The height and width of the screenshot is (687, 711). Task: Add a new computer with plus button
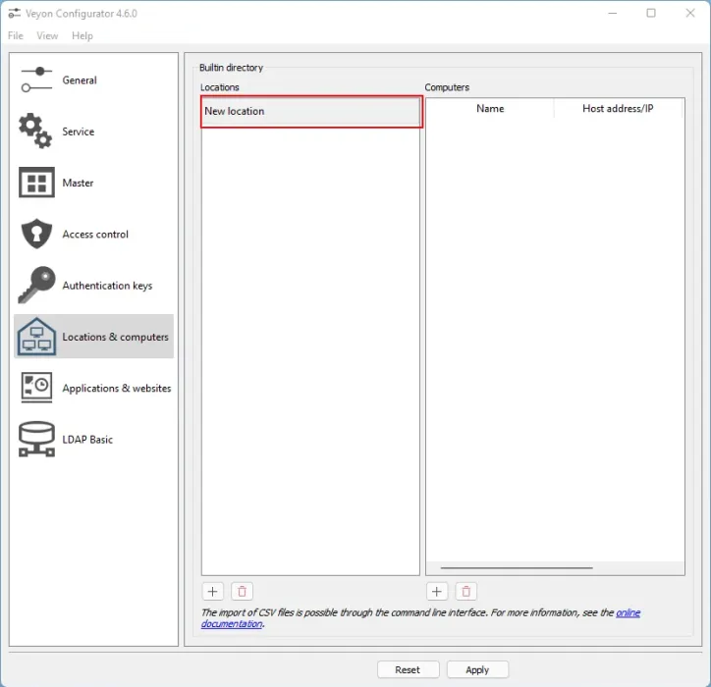tap(437, 591)
